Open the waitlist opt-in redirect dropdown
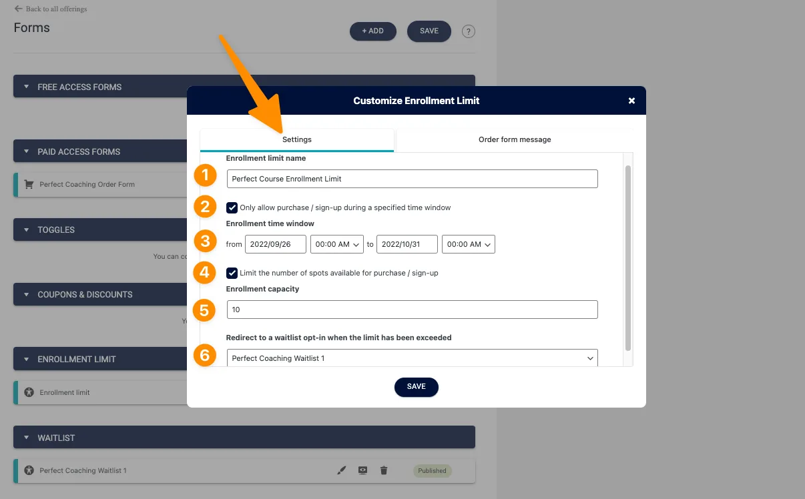Viewport: 805px width, 499px height. (412, 358)
